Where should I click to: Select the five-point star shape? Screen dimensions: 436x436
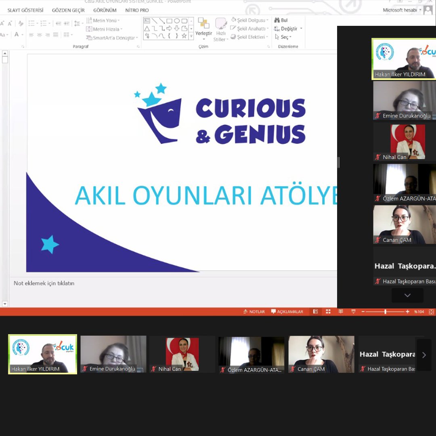click(184, 36)
